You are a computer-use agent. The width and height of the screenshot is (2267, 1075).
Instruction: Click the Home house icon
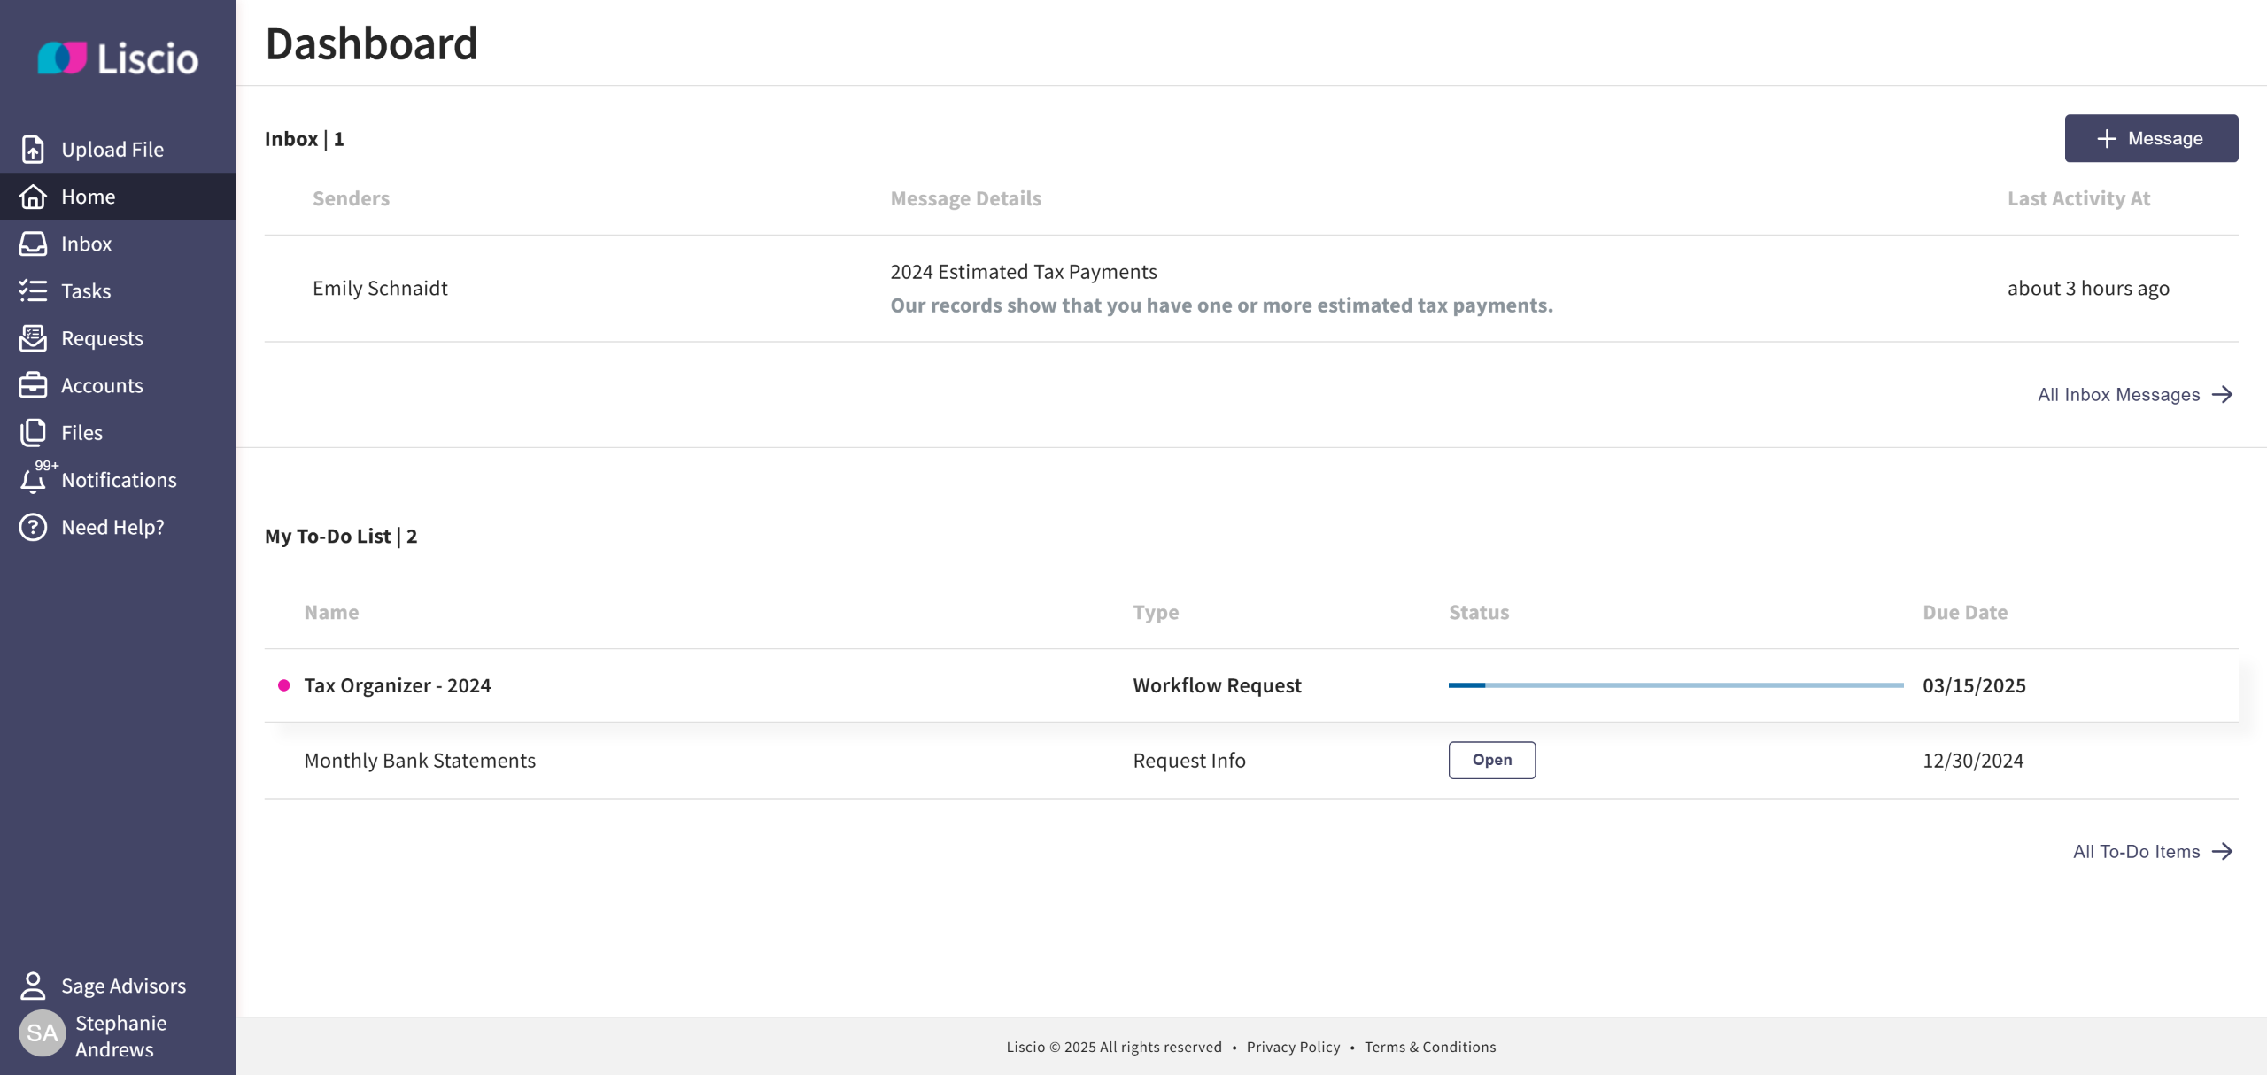33,197
